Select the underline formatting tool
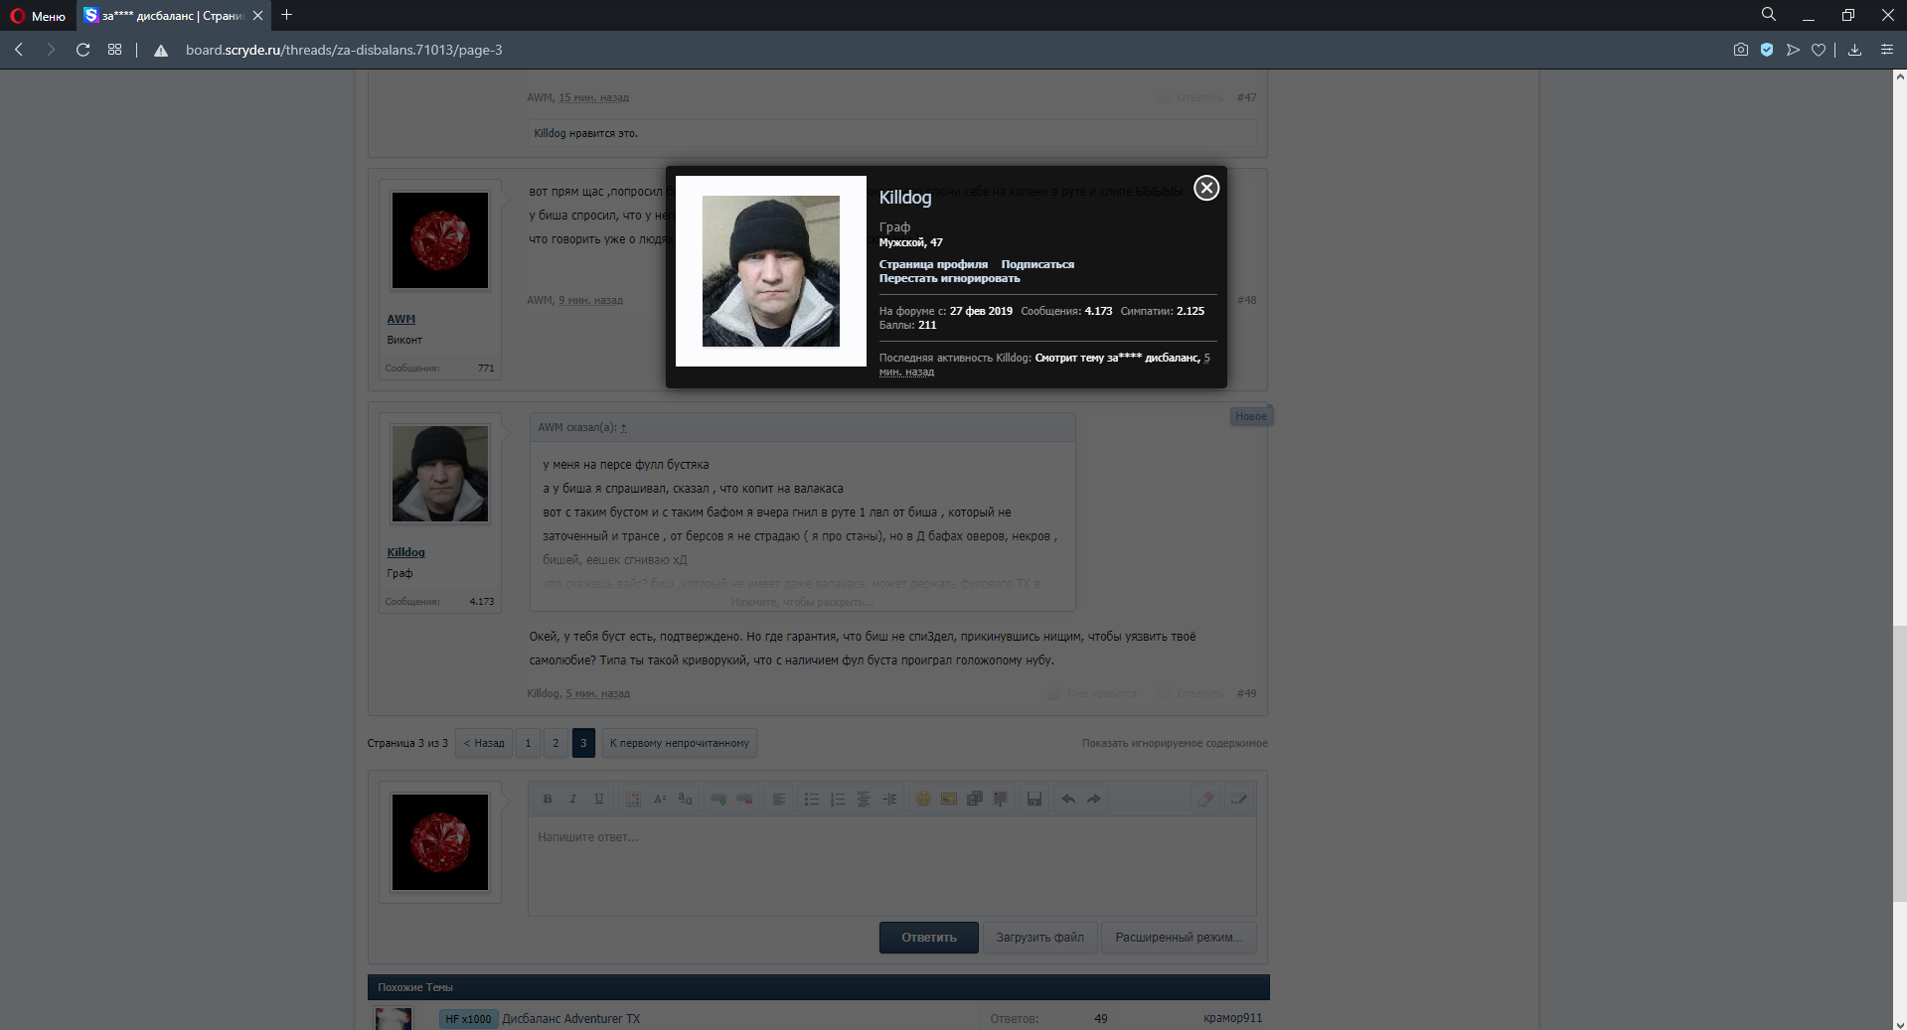1907x1030 pixels. pos(598,798)
